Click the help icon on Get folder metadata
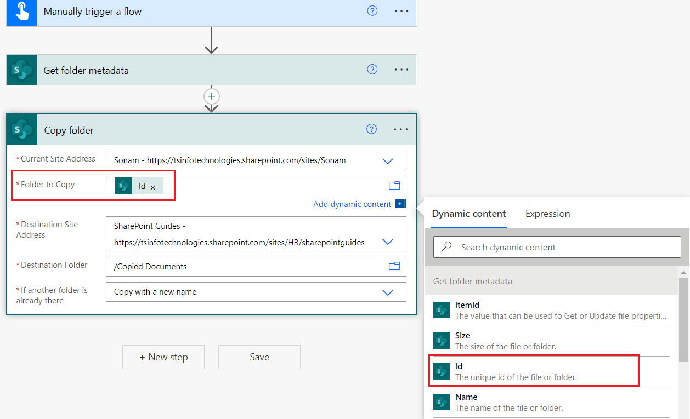The image size is (690, 419). pos(372,69)
